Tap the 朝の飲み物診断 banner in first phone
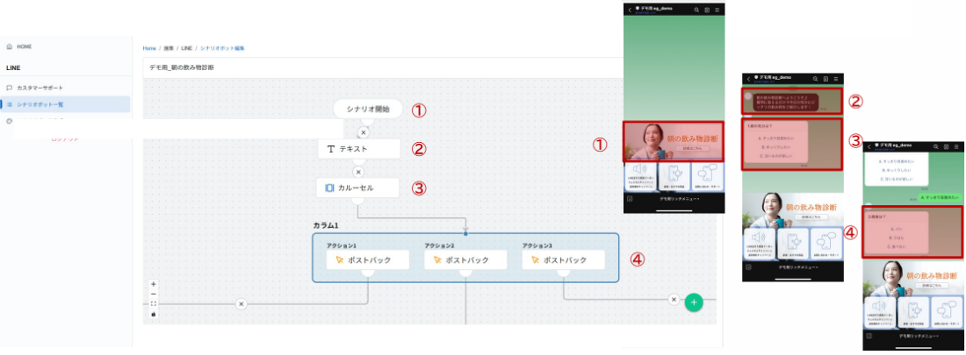The image size is (966, 355). [673, 142]
